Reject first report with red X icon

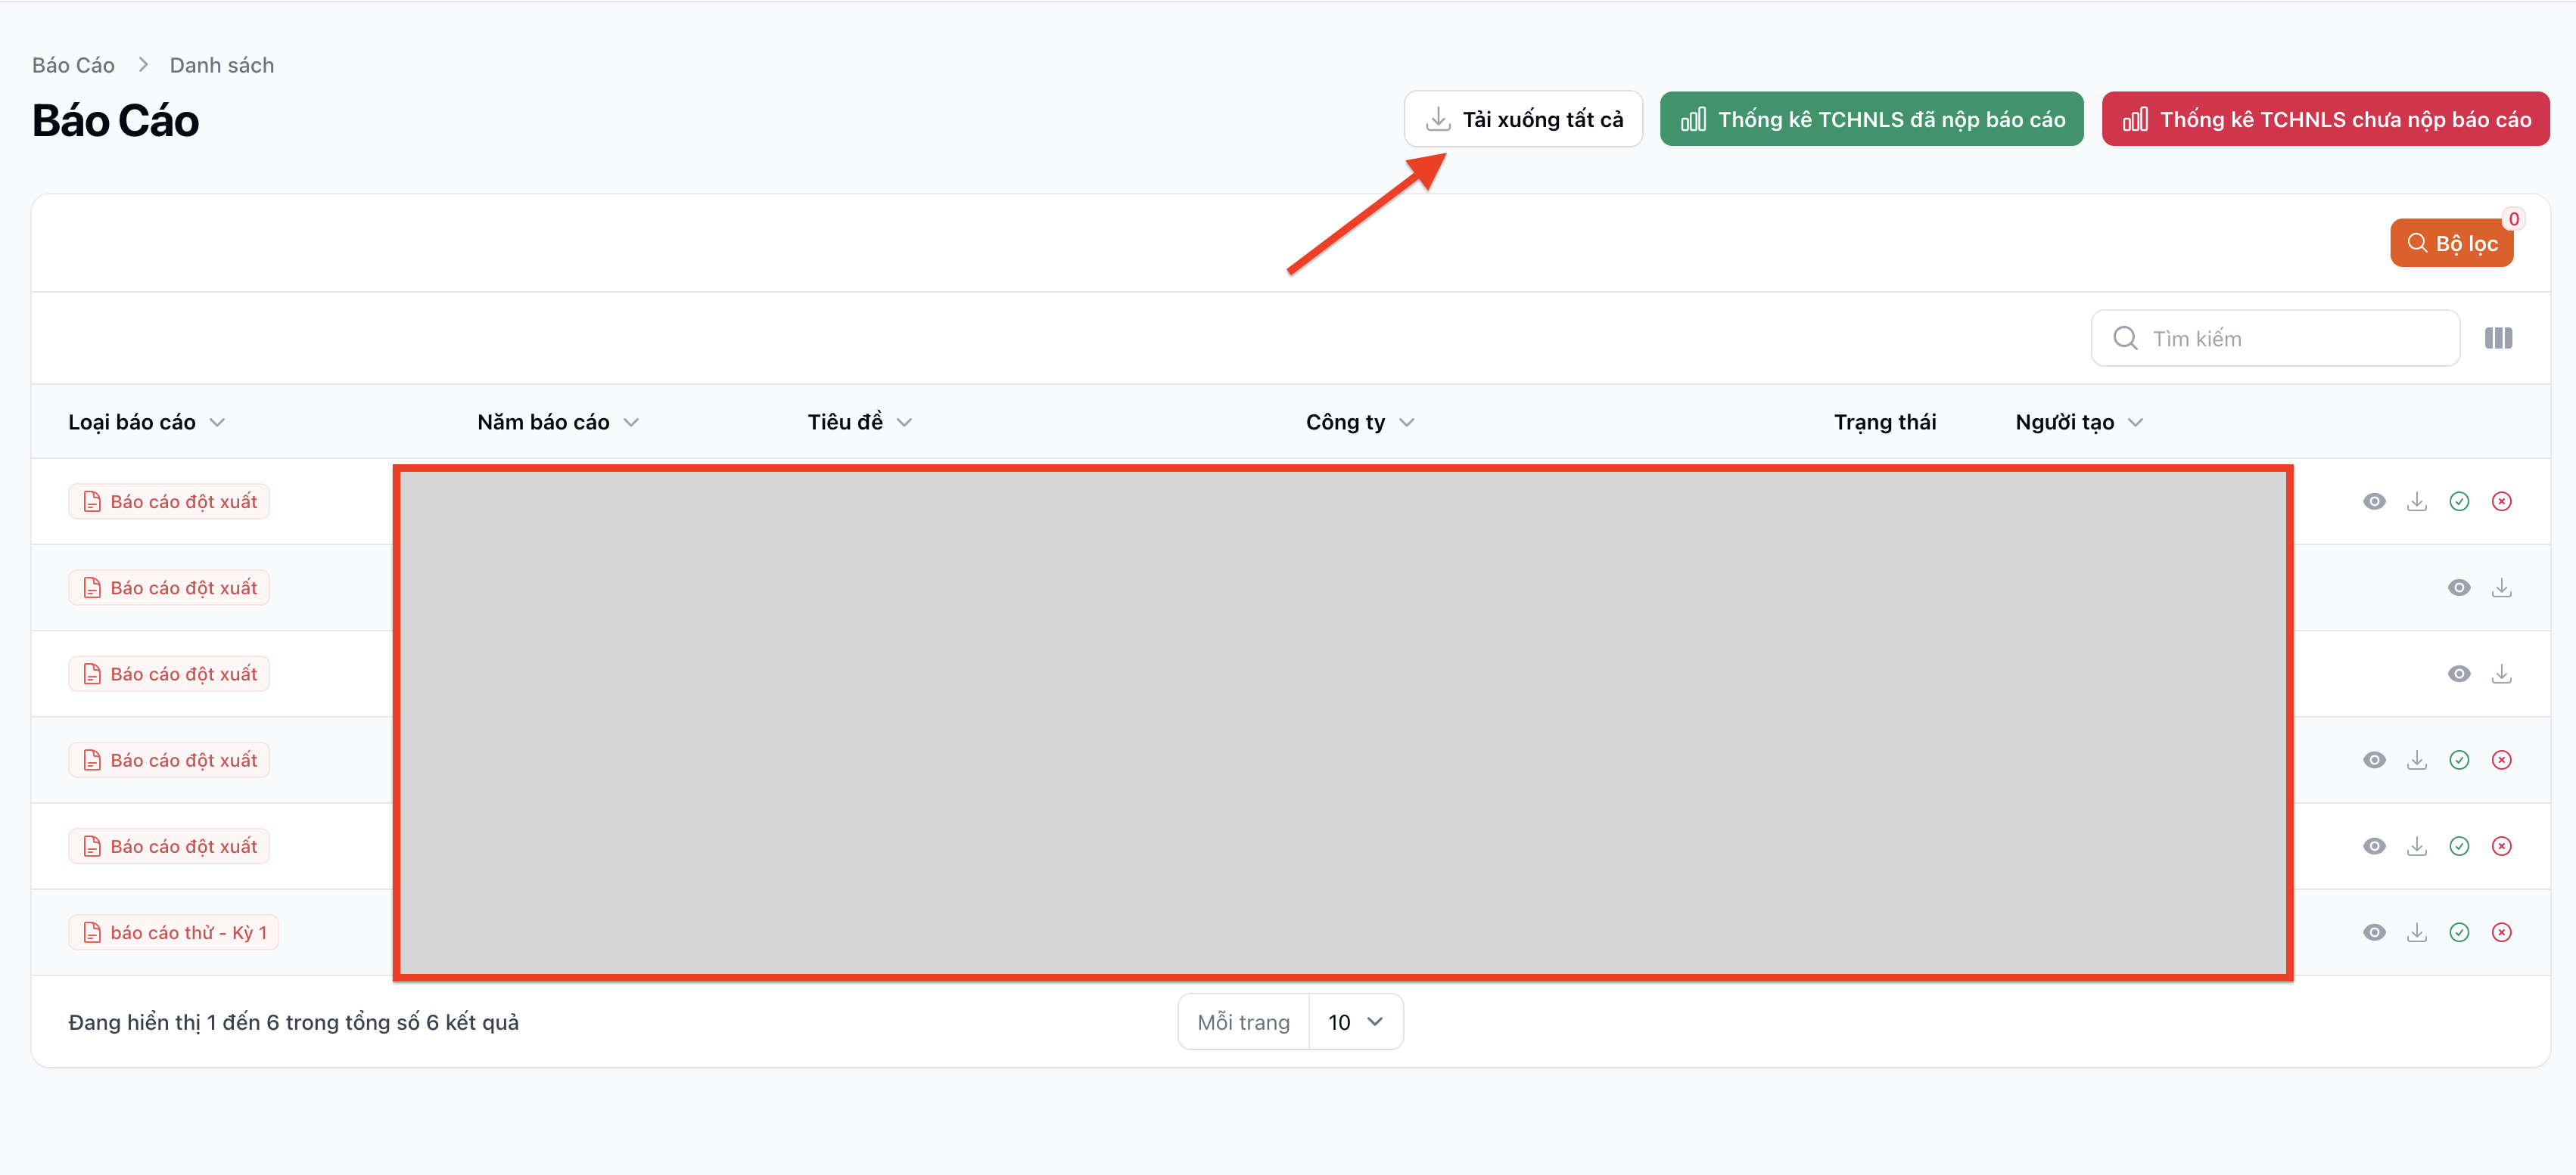(x=2501, y=501)
